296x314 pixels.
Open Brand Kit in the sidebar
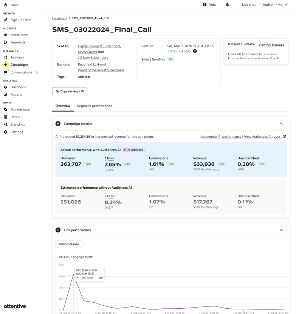[x=17, y=125]
